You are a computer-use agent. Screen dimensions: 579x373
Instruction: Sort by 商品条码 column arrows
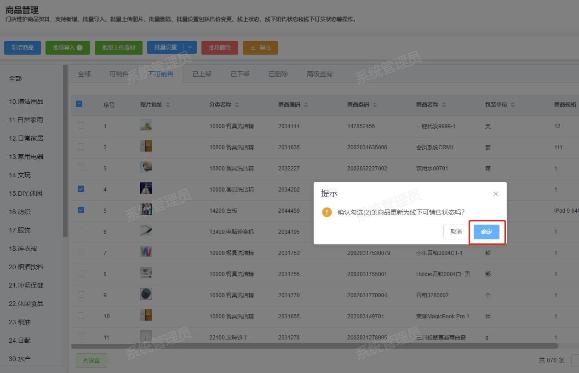[x=375, y=105]
